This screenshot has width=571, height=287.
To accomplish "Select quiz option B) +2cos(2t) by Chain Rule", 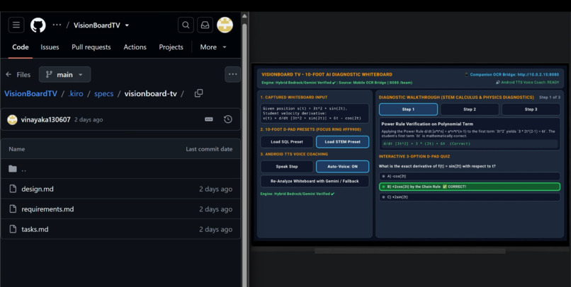I will [470, 187].
